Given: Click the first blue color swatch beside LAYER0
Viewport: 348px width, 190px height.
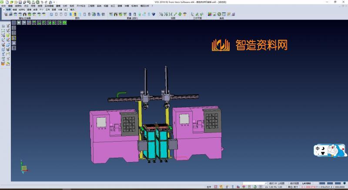Looking at the screenshot, I should pos(321,183).
